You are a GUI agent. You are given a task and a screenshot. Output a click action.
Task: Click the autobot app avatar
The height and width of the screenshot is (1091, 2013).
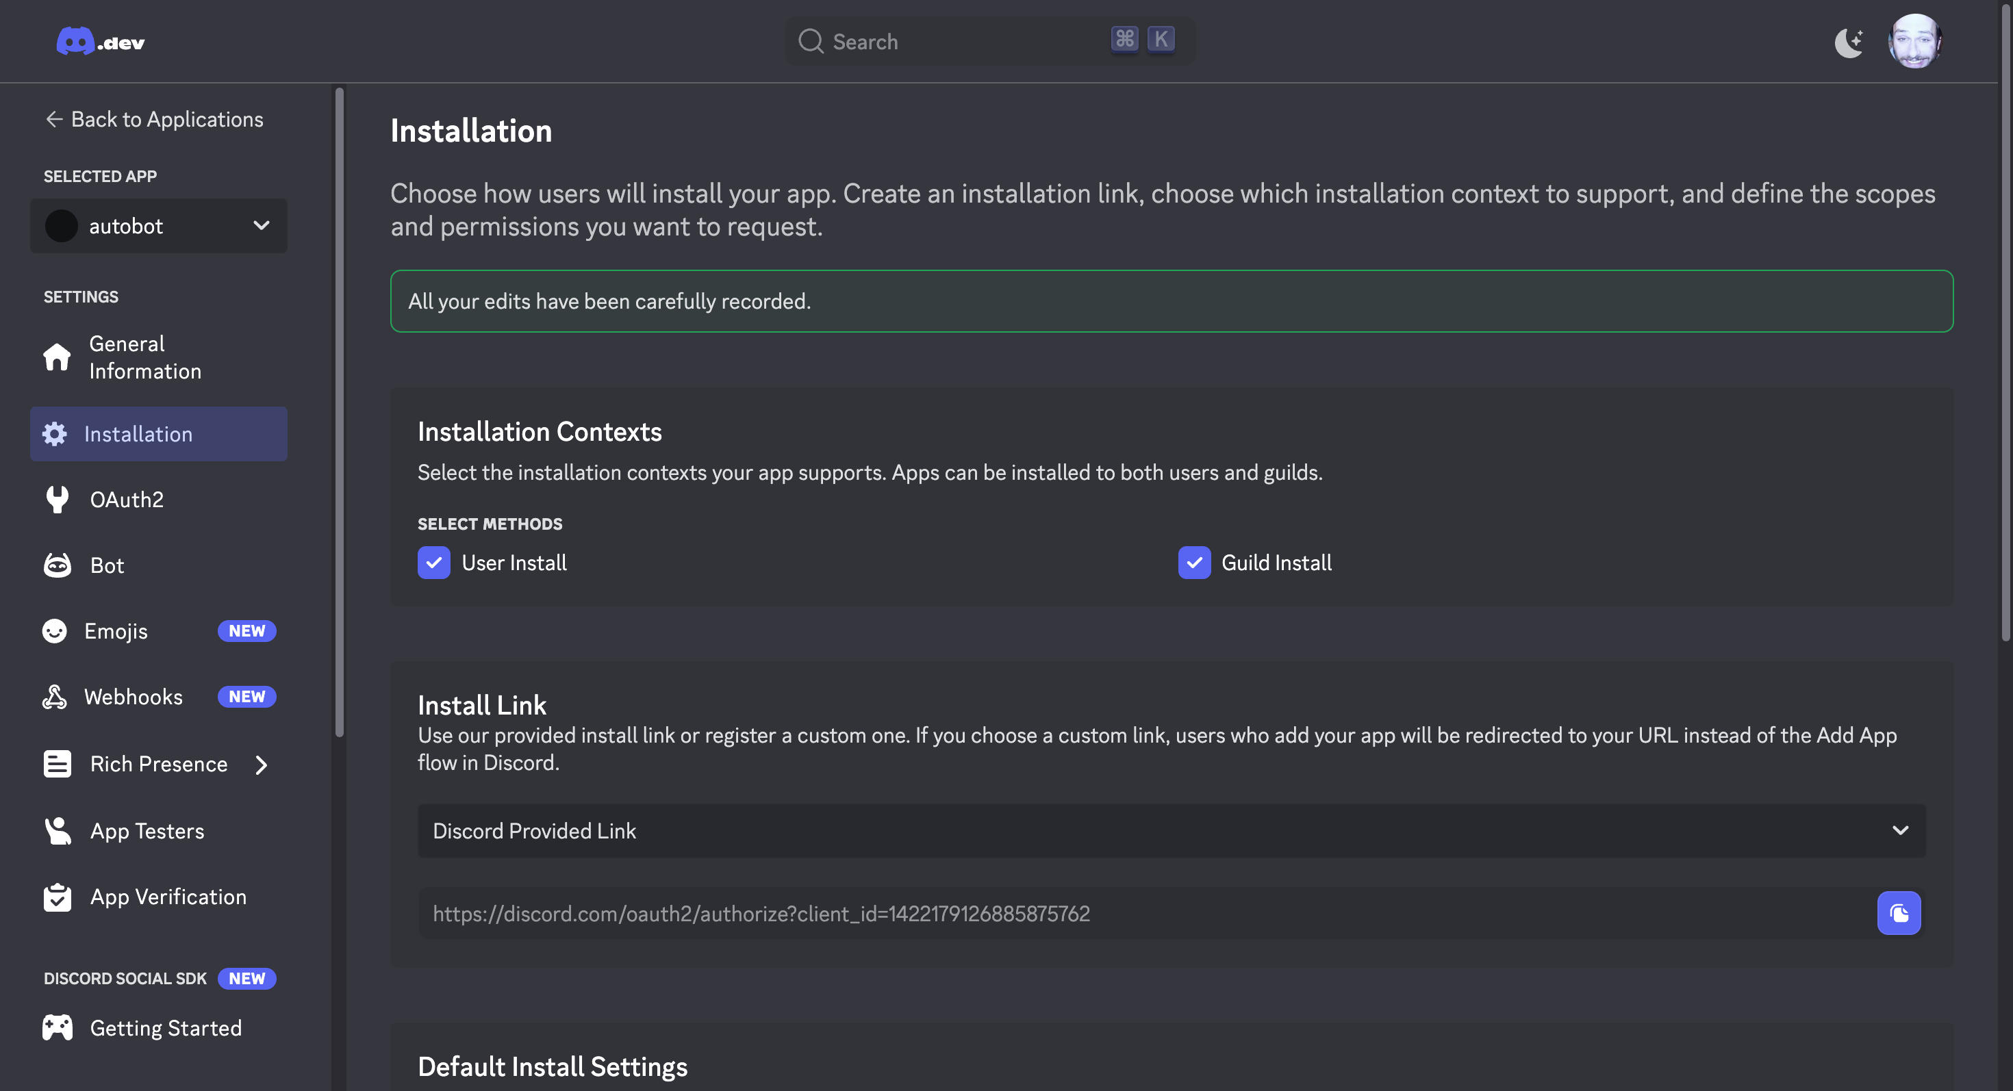[61, 226]
